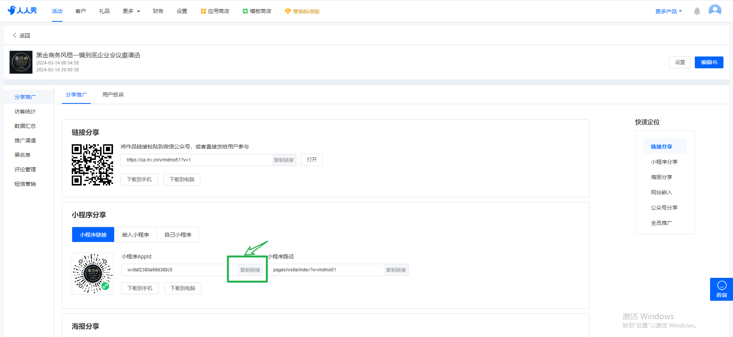The height and width of the screenshot is (337, 733).
Task: Click the link share QR code
Action: [92, 165]
